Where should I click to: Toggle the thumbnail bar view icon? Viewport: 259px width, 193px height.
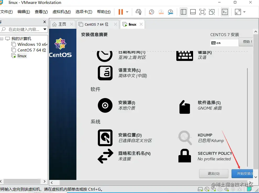pos(193,12)
